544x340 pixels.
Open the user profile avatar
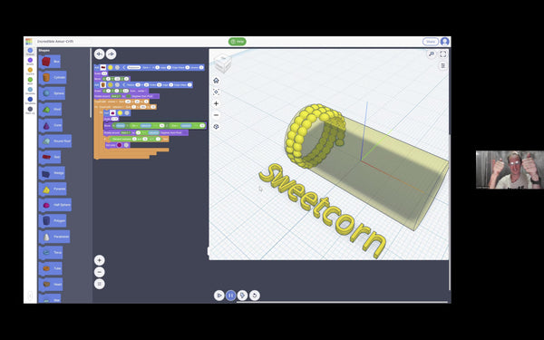point(445,42)
